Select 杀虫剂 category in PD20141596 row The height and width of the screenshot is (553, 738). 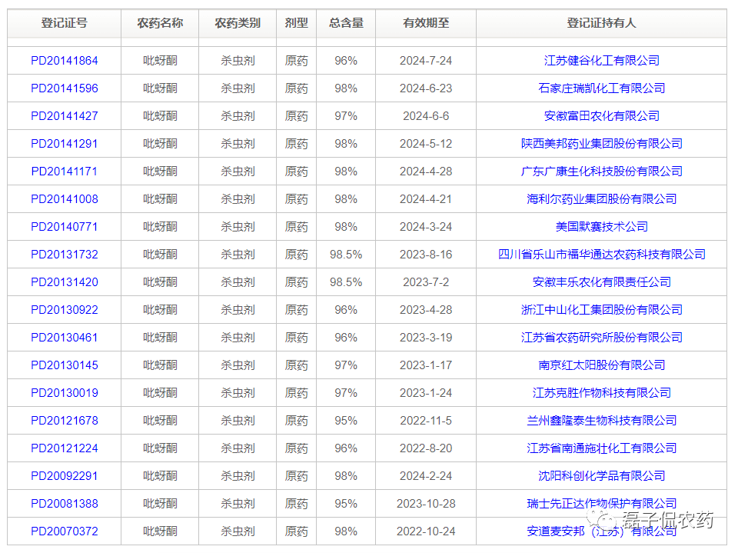click(238, 88)
